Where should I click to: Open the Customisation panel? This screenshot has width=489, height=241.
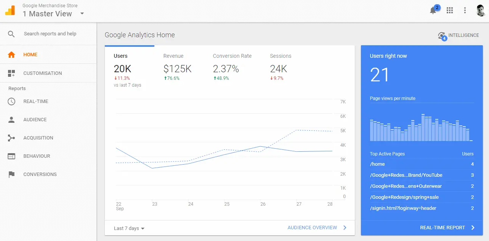coord(11,73)
